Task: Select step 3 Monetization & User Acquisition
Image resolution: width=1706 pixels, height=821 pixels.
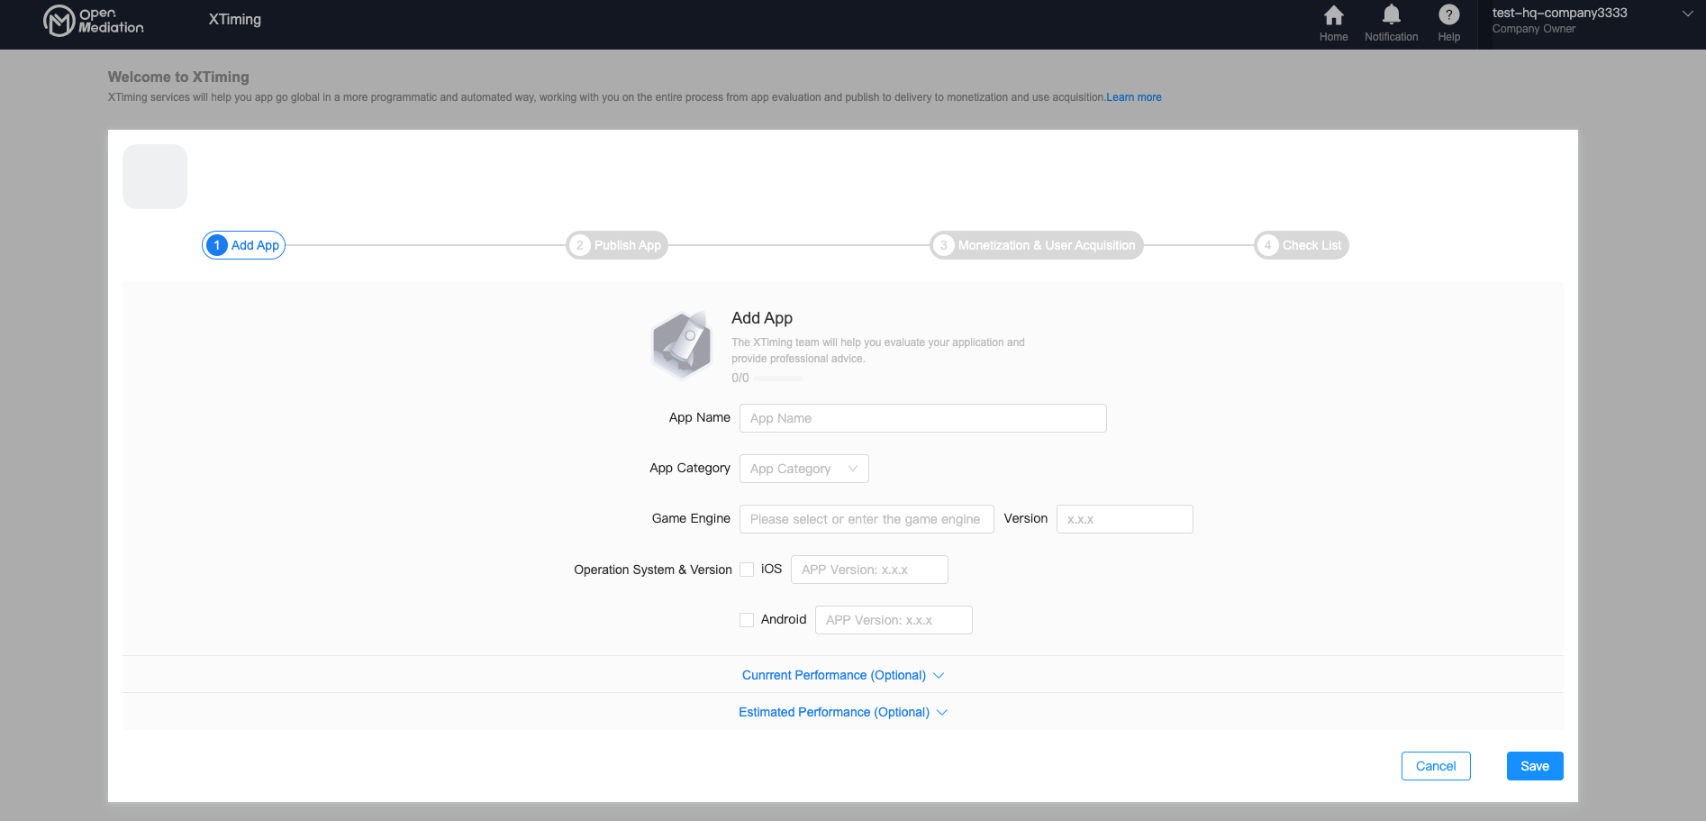Action: [1036, 245]
